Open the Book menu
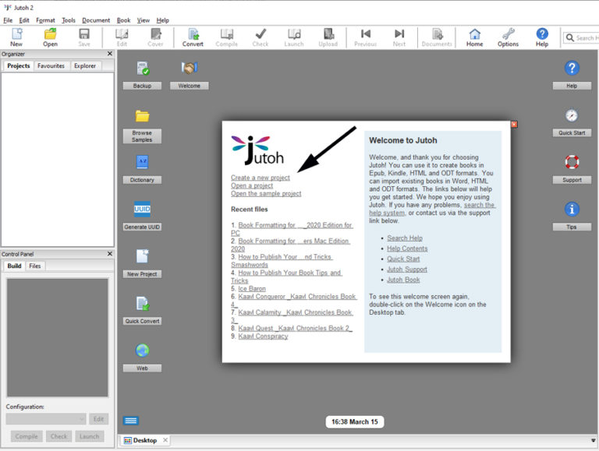The image size is (599, 451). (x=123, y=20)
